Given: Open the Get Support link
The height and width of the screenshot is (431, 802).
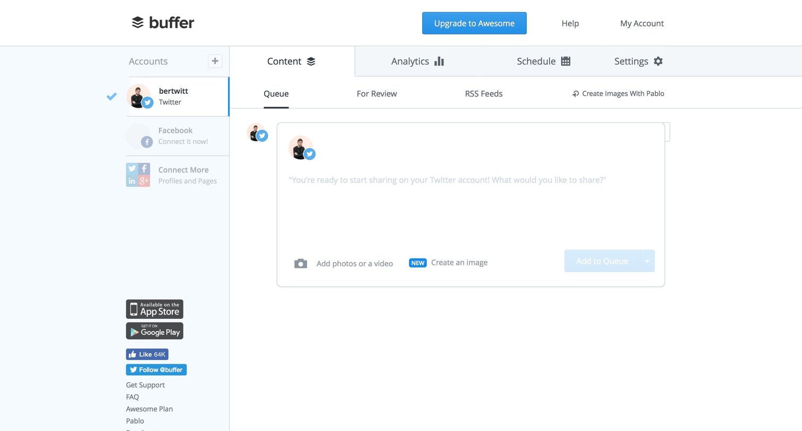Looking at the screenshot, I should pos(145,385).
